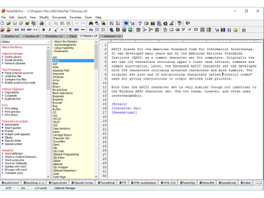Insert horizontal rule icon
The height and width of the screenshot is (198, 264).
83,30
